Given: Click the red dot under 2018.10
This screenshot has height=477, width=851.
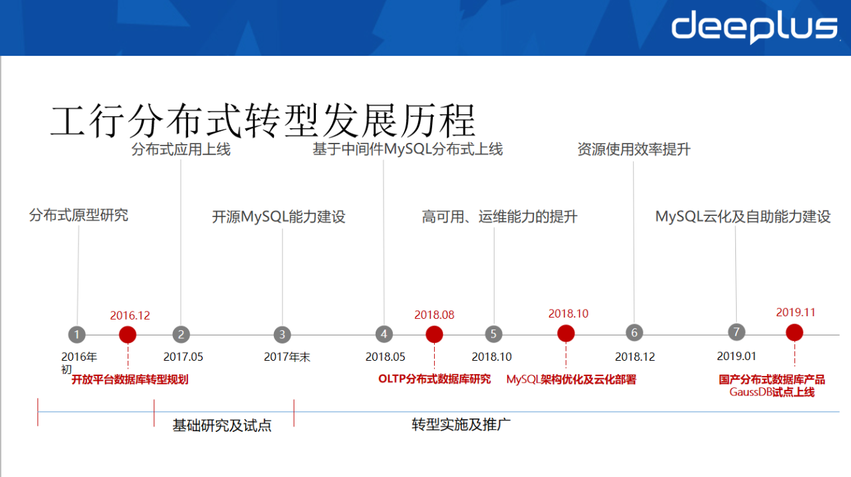Looking at the screenshot, I should tap(566, 334).
